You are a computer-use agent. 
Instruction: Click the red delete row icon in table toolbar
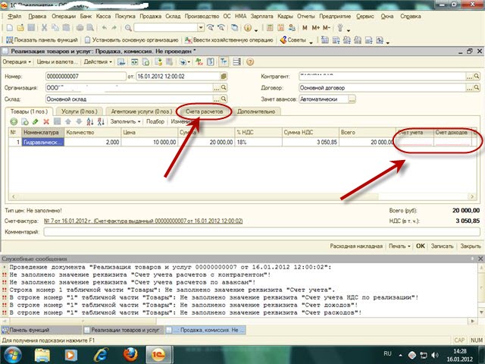click(x=45, y=121)
